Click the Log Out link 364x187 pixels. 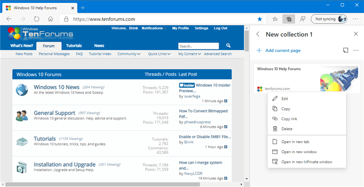(x=221, y=28)
